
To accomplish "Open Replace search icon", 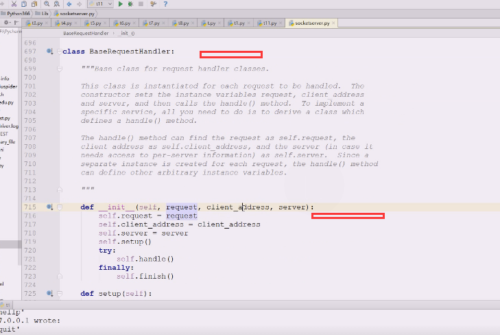I will tap(57, 4).
